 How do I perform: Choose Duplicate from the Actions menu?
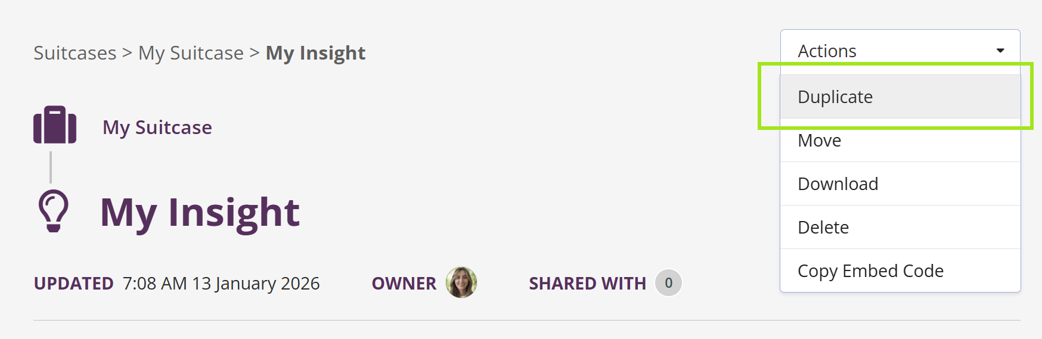(835, 97)
